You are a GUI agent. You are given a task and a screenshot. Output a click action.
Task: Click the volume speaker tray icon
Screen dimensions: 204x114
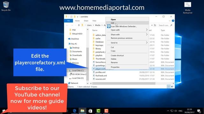point(176,111)
